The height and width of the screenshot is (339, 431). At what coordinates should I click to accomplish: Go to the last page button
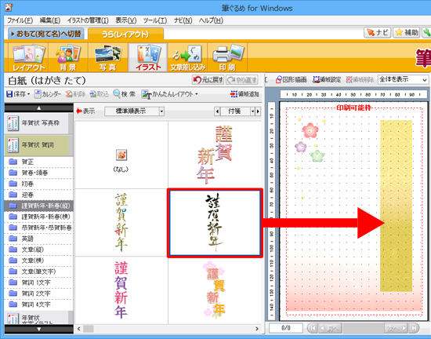[414, 328]
